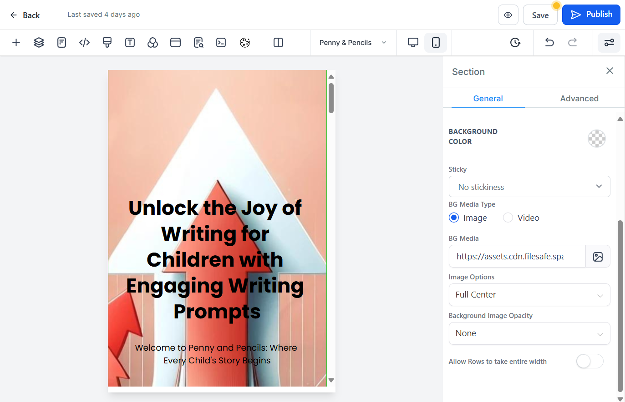Open the Sticky dropdown
The height and width of the screenshot is (402, 625).
click(x=529, y=187)
